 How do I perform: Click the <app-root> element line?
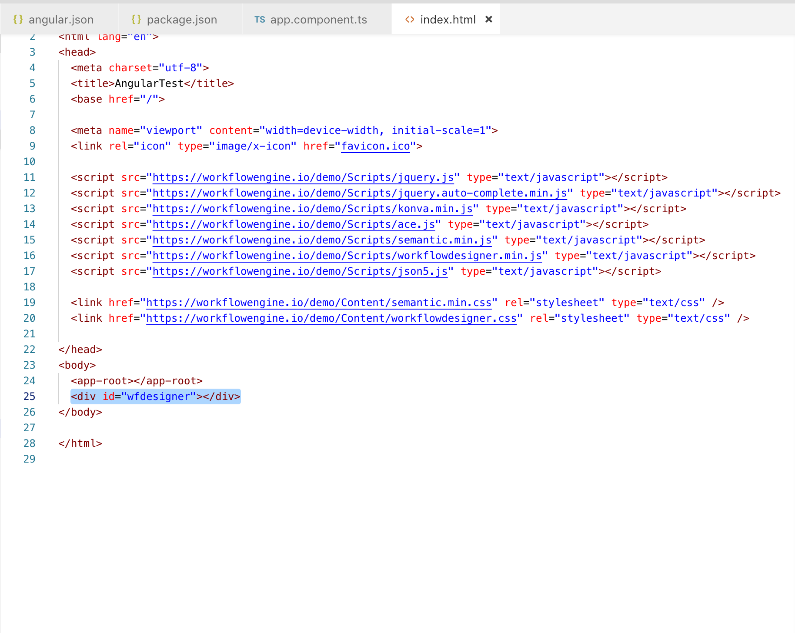coord(137,381)
